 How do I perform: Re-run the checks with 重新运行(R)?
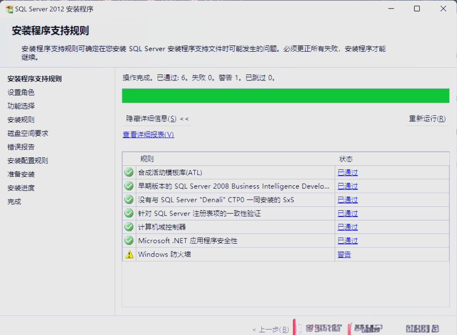pyautogui.click(x=427, y=118)
